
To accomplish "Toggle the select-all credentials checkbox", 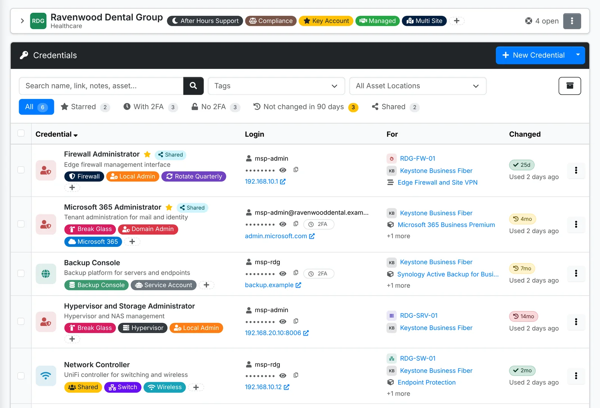I will (x=21, y=133).
